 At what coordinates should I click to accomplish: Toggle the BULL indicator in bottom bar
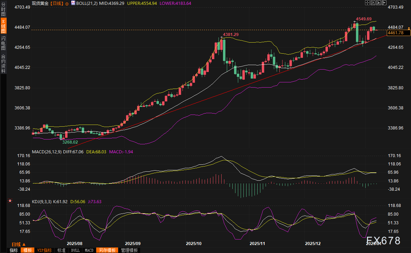pos(75,250)
